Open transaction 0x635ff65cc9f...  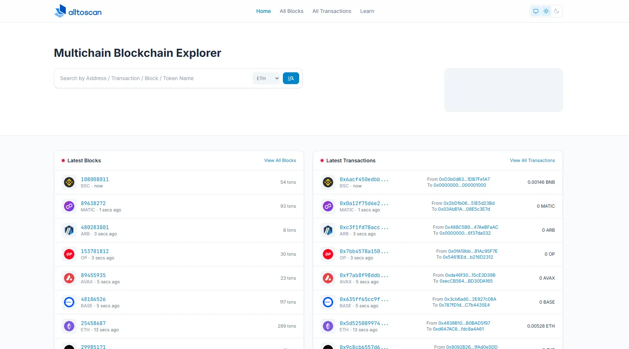click(364, 299)
